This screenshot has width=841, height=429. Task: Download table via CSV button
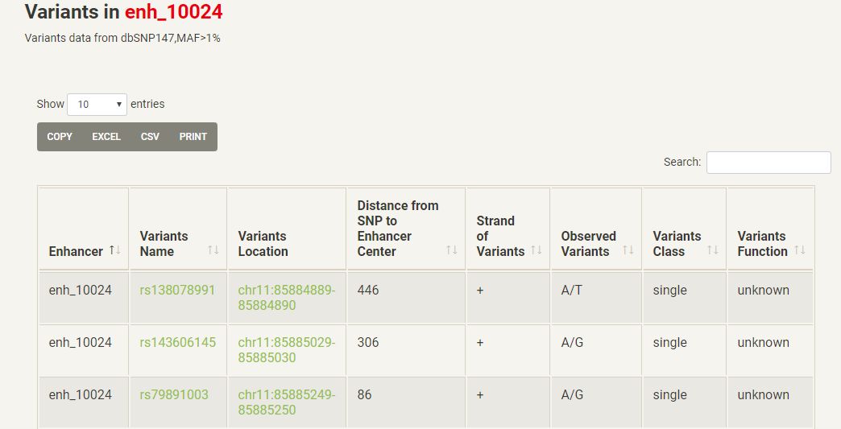150,137
